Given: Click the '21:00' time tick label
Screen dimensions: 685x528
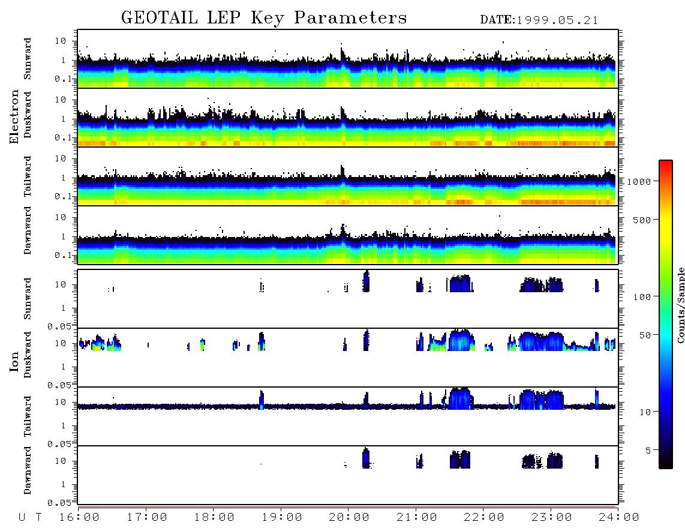Looking at the screenshot, I should [x=417, y=518].
